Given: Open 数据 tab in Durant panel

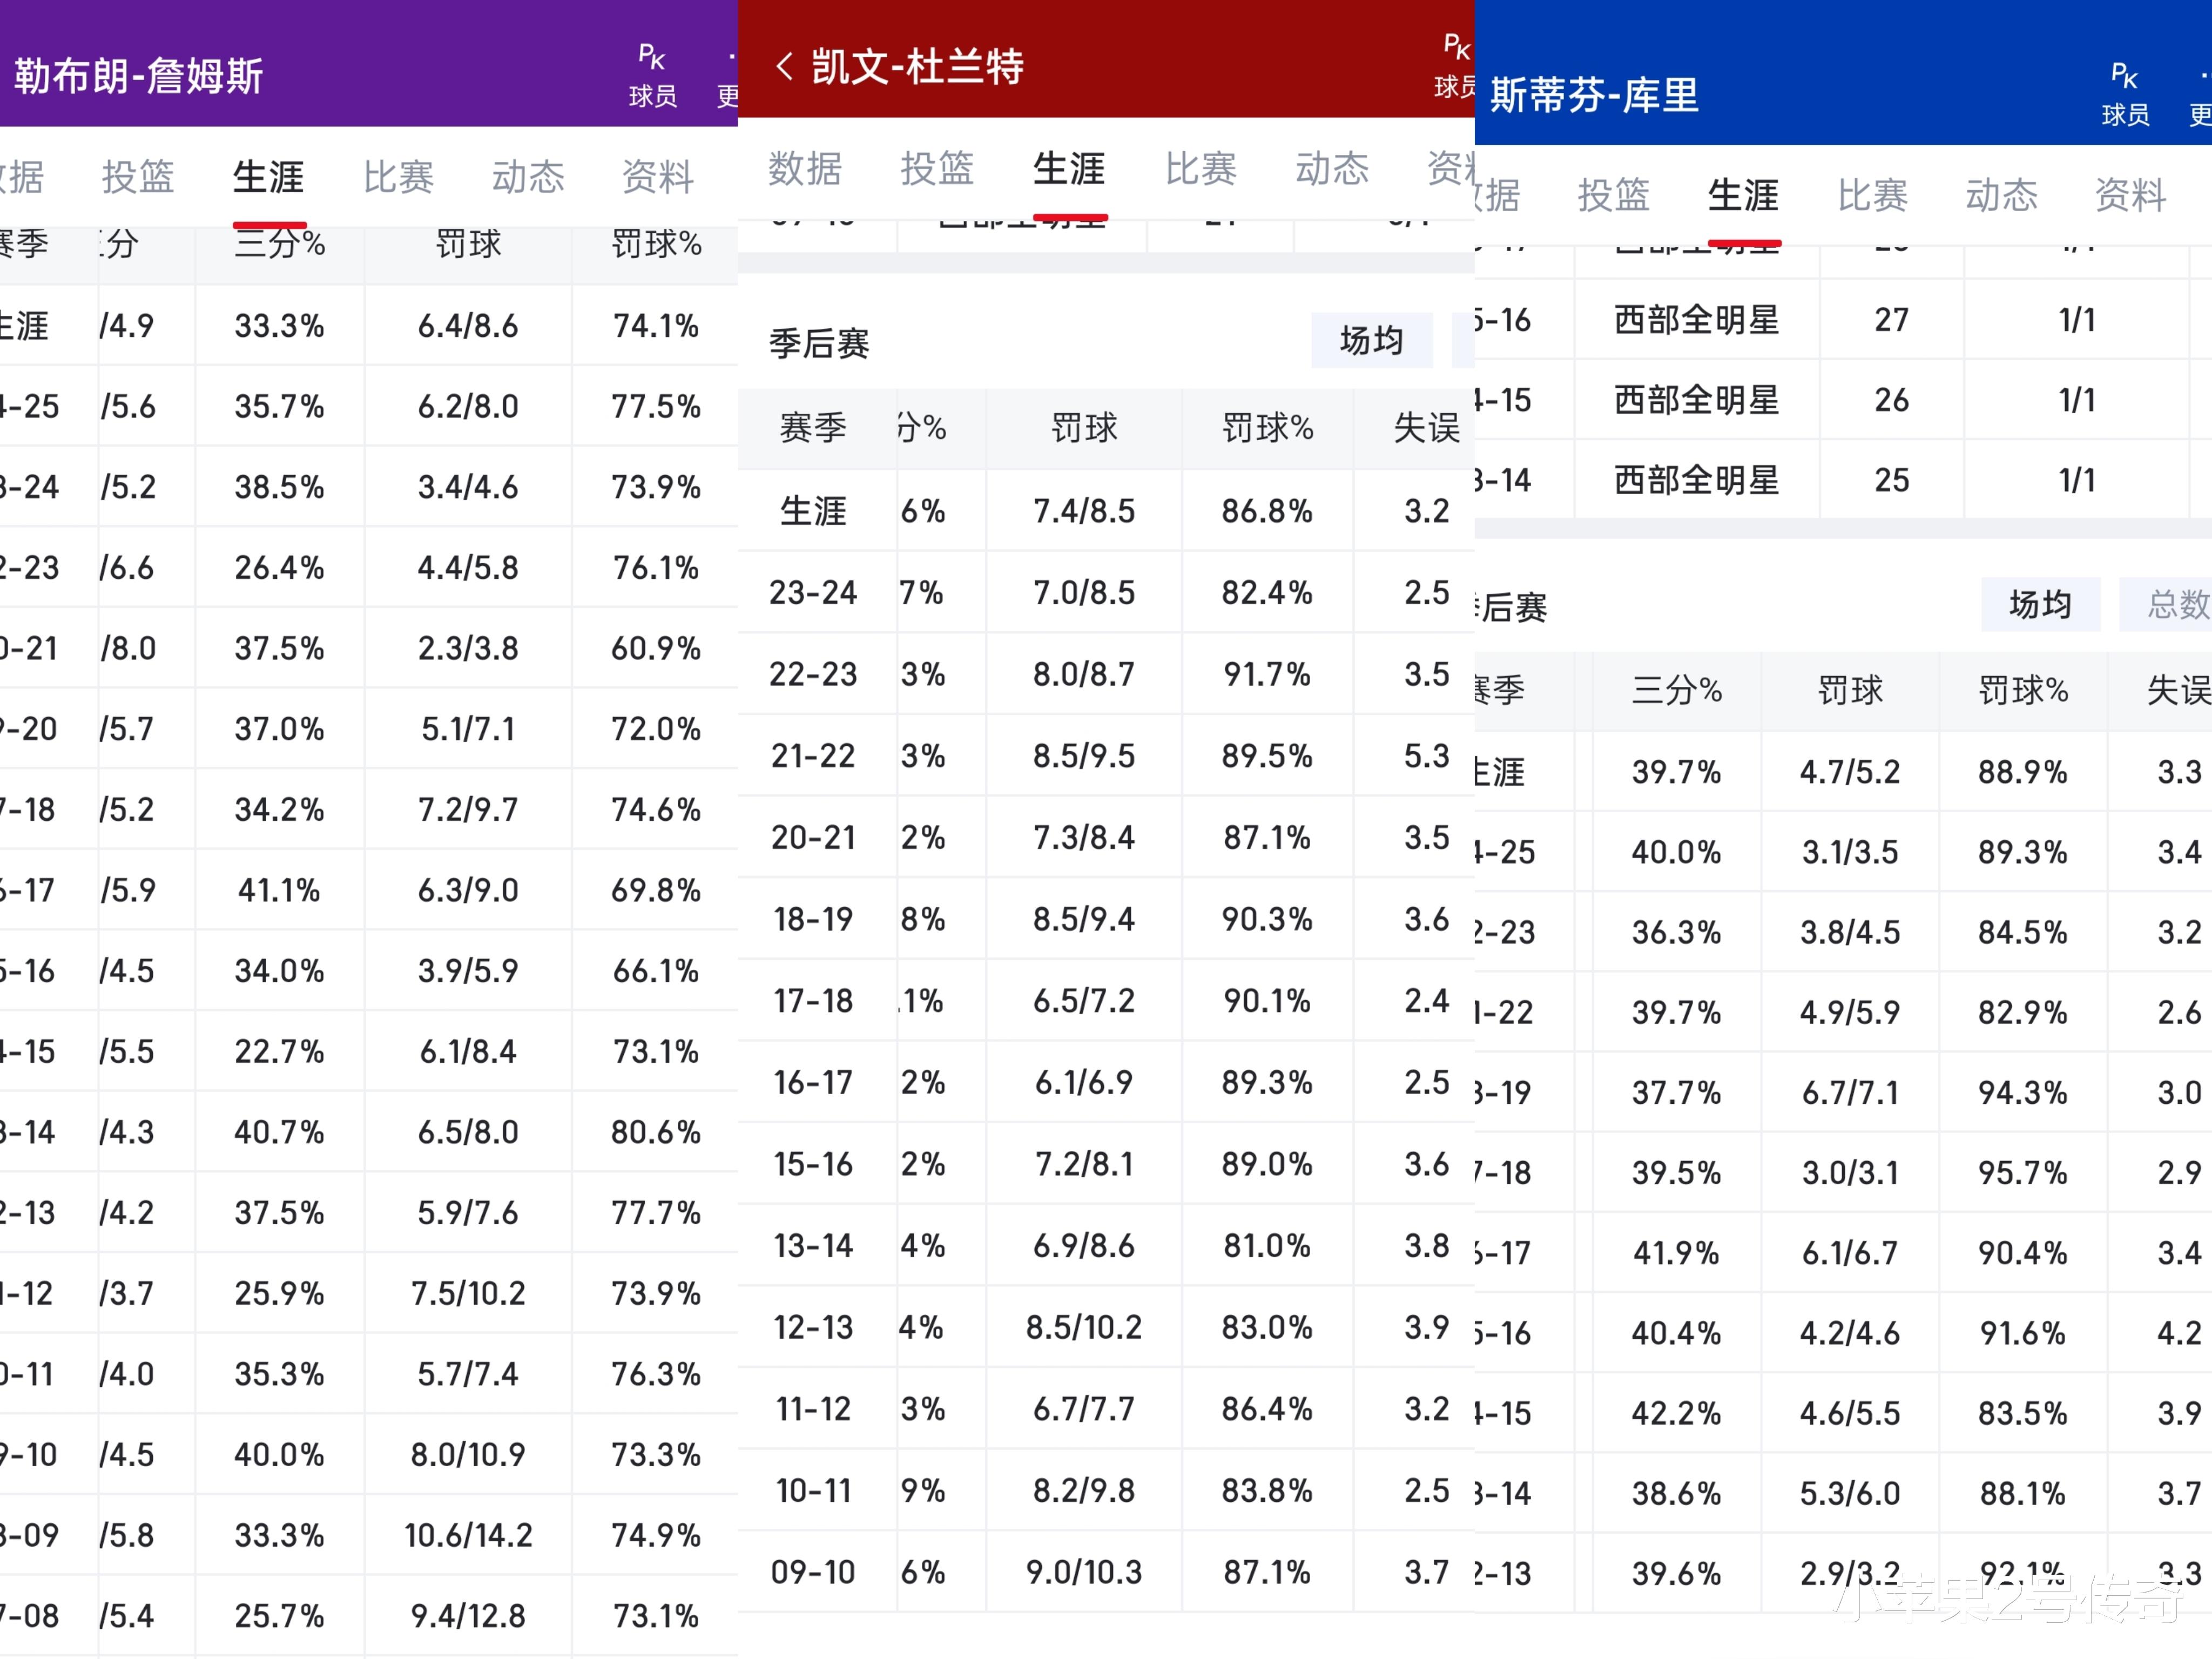Looking at the screenshot, I should tap(805, 168).
